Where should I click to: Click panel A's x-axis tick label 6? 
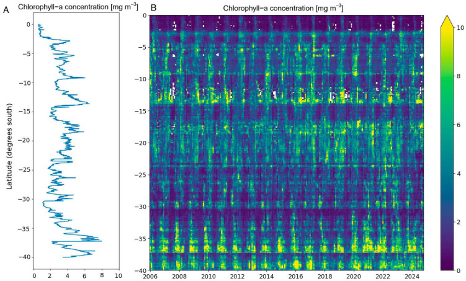point(85,276)
